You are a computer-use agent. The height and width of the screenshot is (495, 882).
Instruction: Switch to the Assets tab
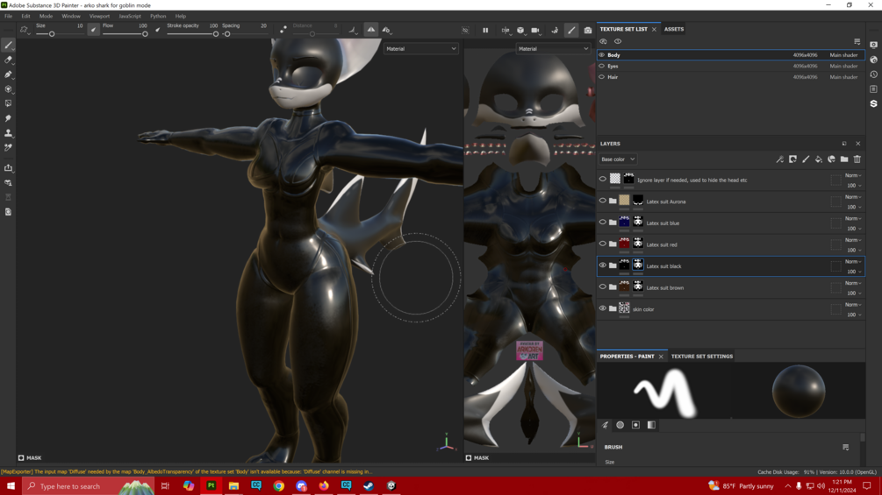[674, 29]
